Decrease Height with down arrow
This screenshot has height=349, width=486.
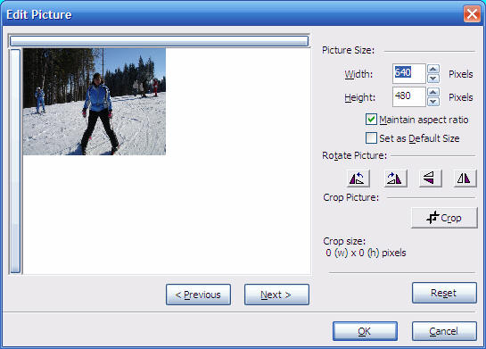433,102
